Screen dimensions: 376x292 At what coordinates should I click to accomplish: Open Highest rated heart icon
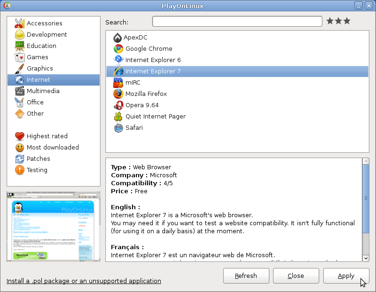tap(19, 136)
